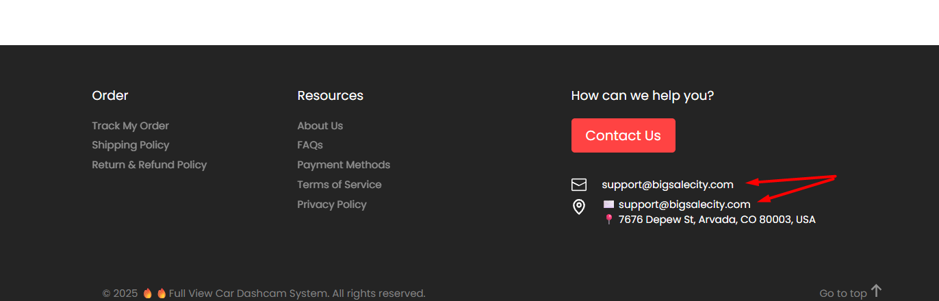The width and height of the screenshot is (939, 301).
Task: Go to the About Us page
Action: click(x=320, y=126)
